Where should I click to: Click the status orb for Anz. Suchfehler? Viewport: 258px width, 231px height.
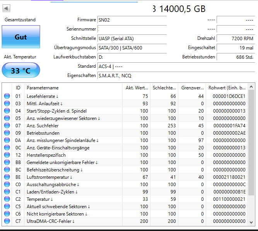coord(7,125)
